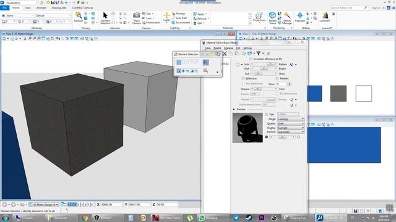Open the Refresh dropdown showing Automatic

(x=291, y=132)
